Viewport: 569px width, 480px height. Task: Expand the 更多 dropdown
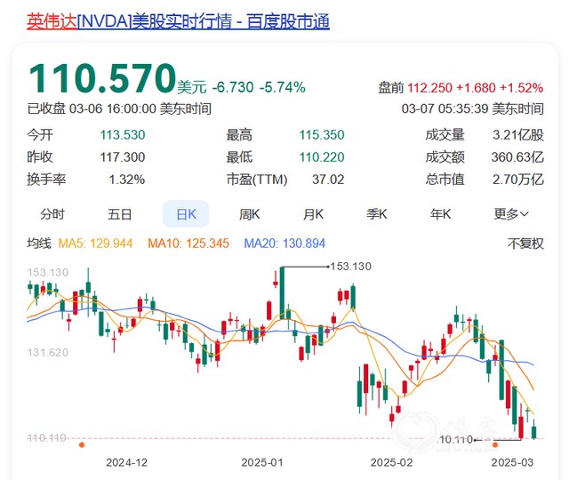point(511,214)
